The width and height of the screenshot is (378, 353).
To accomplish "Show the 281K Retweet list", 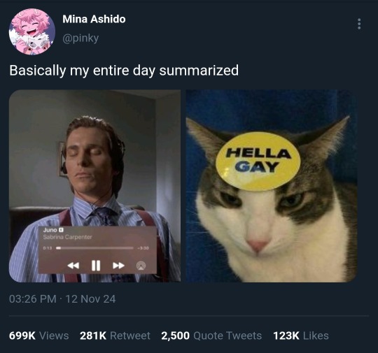I will pos(115,336).
